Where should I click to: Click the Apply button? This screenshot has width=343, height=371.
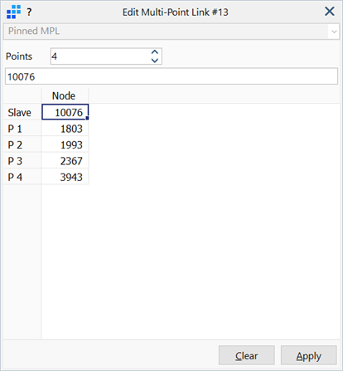pyautogui.click(x=309, y=355)
